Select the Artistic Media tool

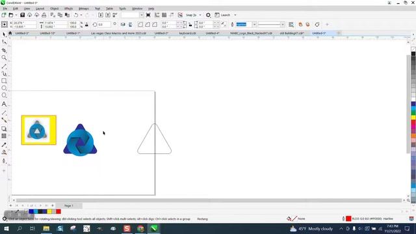(x=4, y=73)
